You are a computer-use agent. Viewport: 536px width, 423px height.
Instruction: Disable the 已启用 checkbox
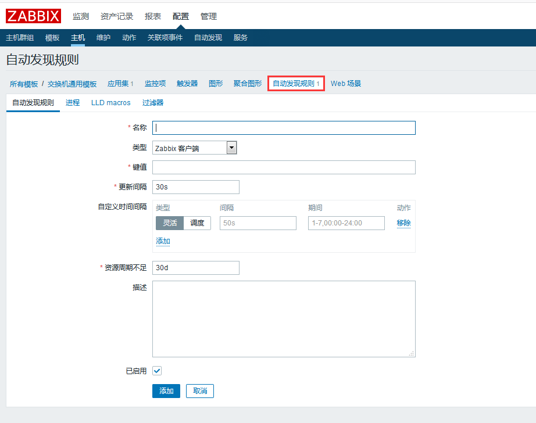coord(156,370)
